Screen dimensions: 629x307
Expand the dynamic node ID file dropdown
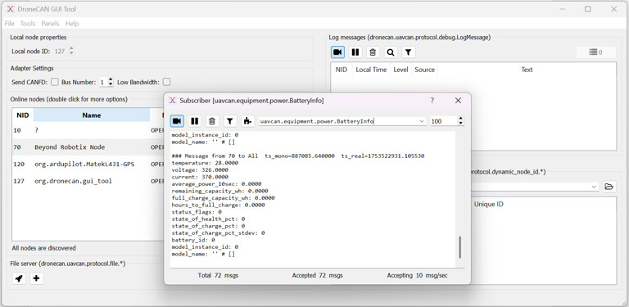594,187
